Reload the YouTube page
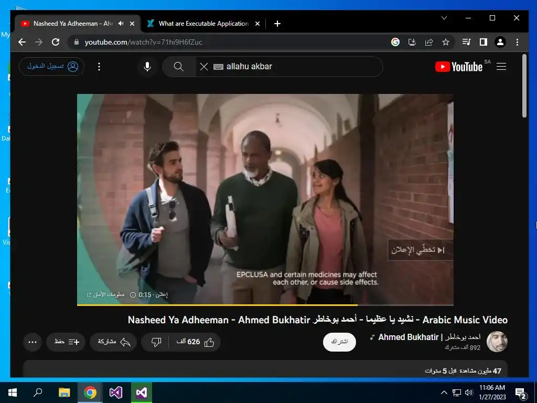 click(56, 42)
